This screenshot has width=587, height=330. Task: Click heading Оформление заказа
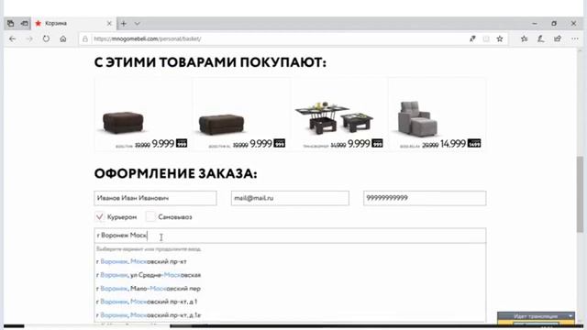coord(175,173)
